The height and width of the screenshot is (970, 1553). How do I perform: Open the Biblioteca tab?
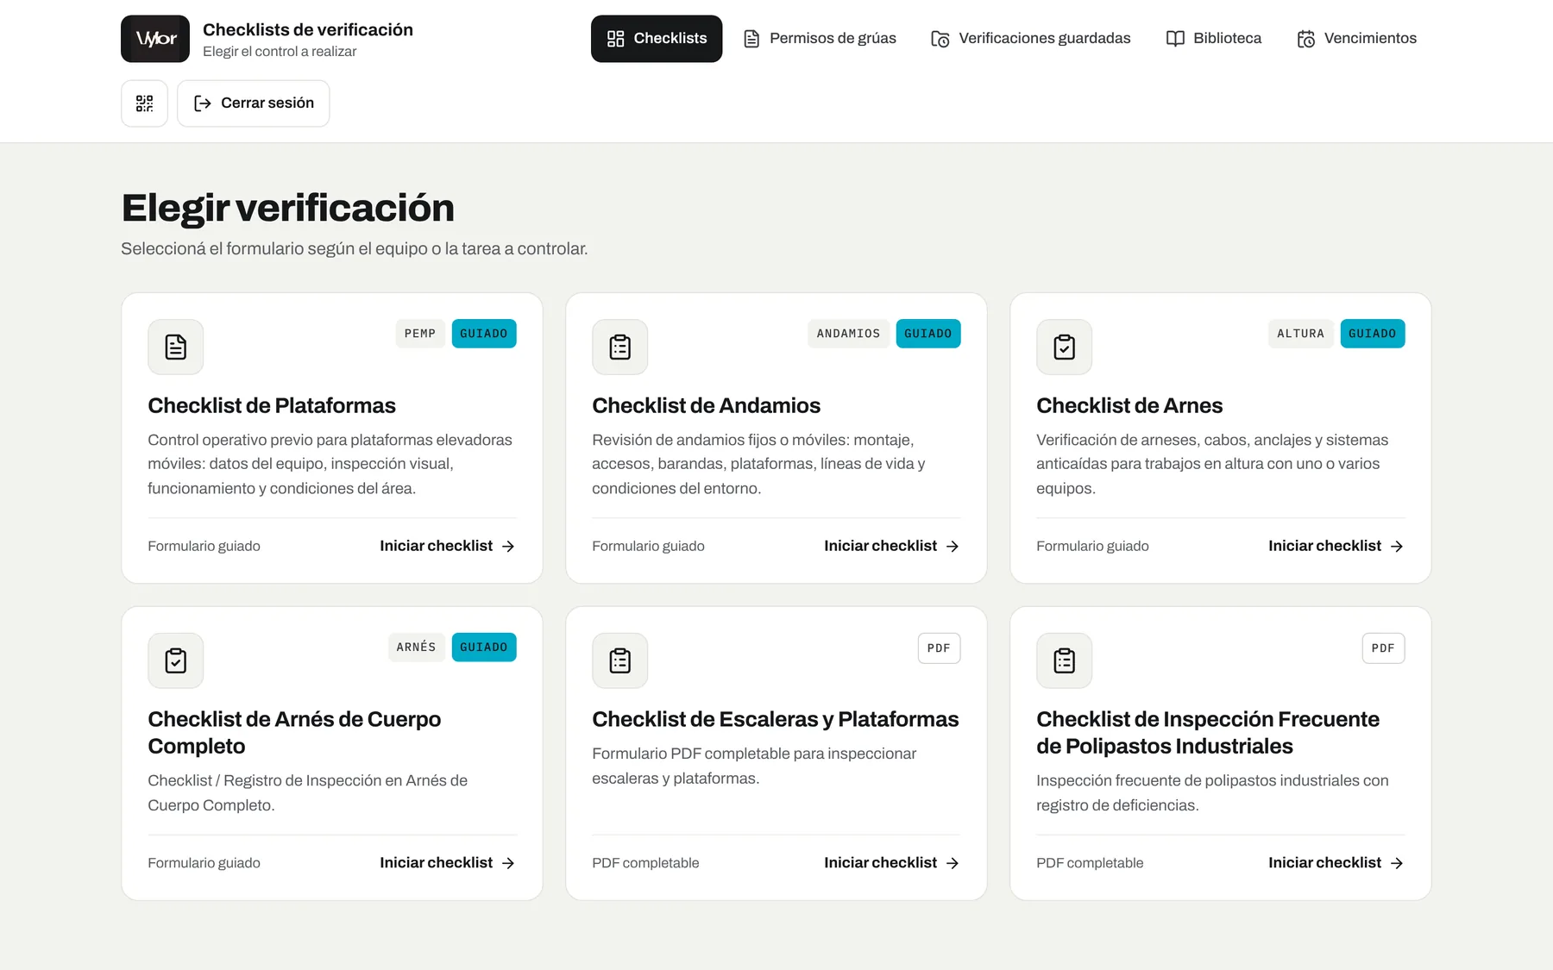[1214, 39]
